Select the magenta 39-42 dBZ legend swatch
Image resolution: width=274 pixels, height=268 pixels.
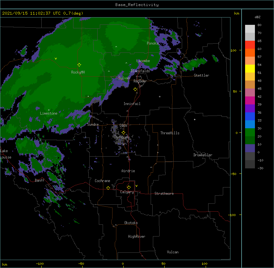click(x=250, y=100)
